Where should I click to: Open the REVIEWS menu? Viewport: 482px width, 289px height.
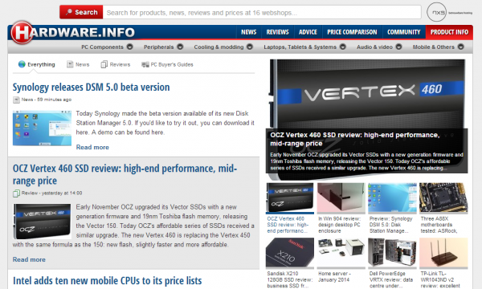click(x=278, y=32)
